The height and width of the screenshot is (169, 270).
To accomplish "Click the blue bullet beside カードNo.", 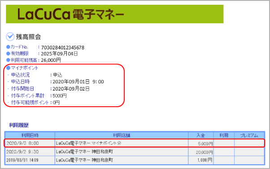I will 8,47.
